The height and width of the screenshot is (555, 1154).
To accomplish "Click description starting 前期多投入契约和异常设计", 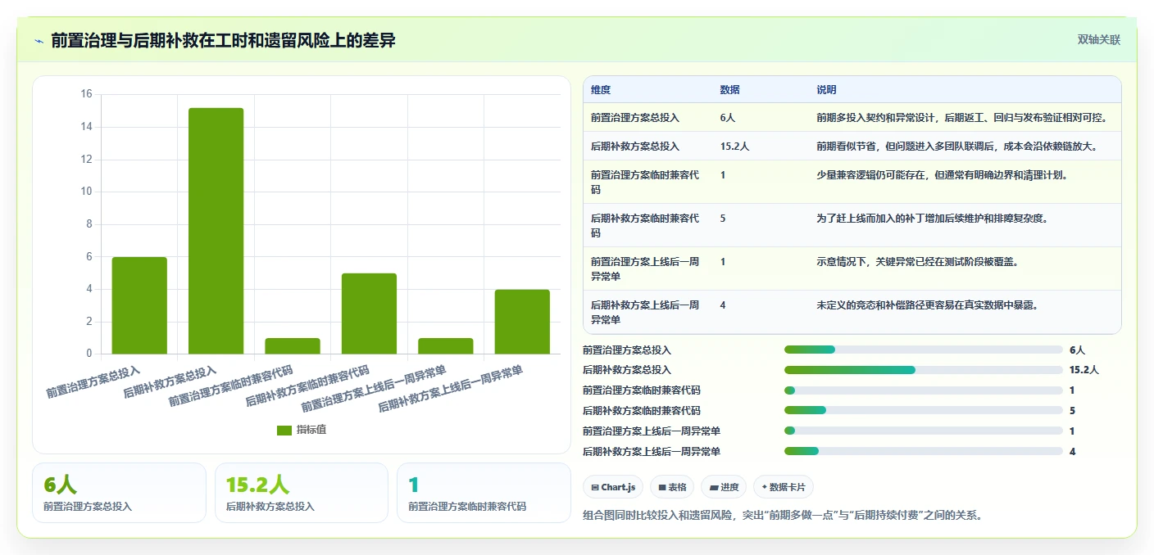I will 962,118.
